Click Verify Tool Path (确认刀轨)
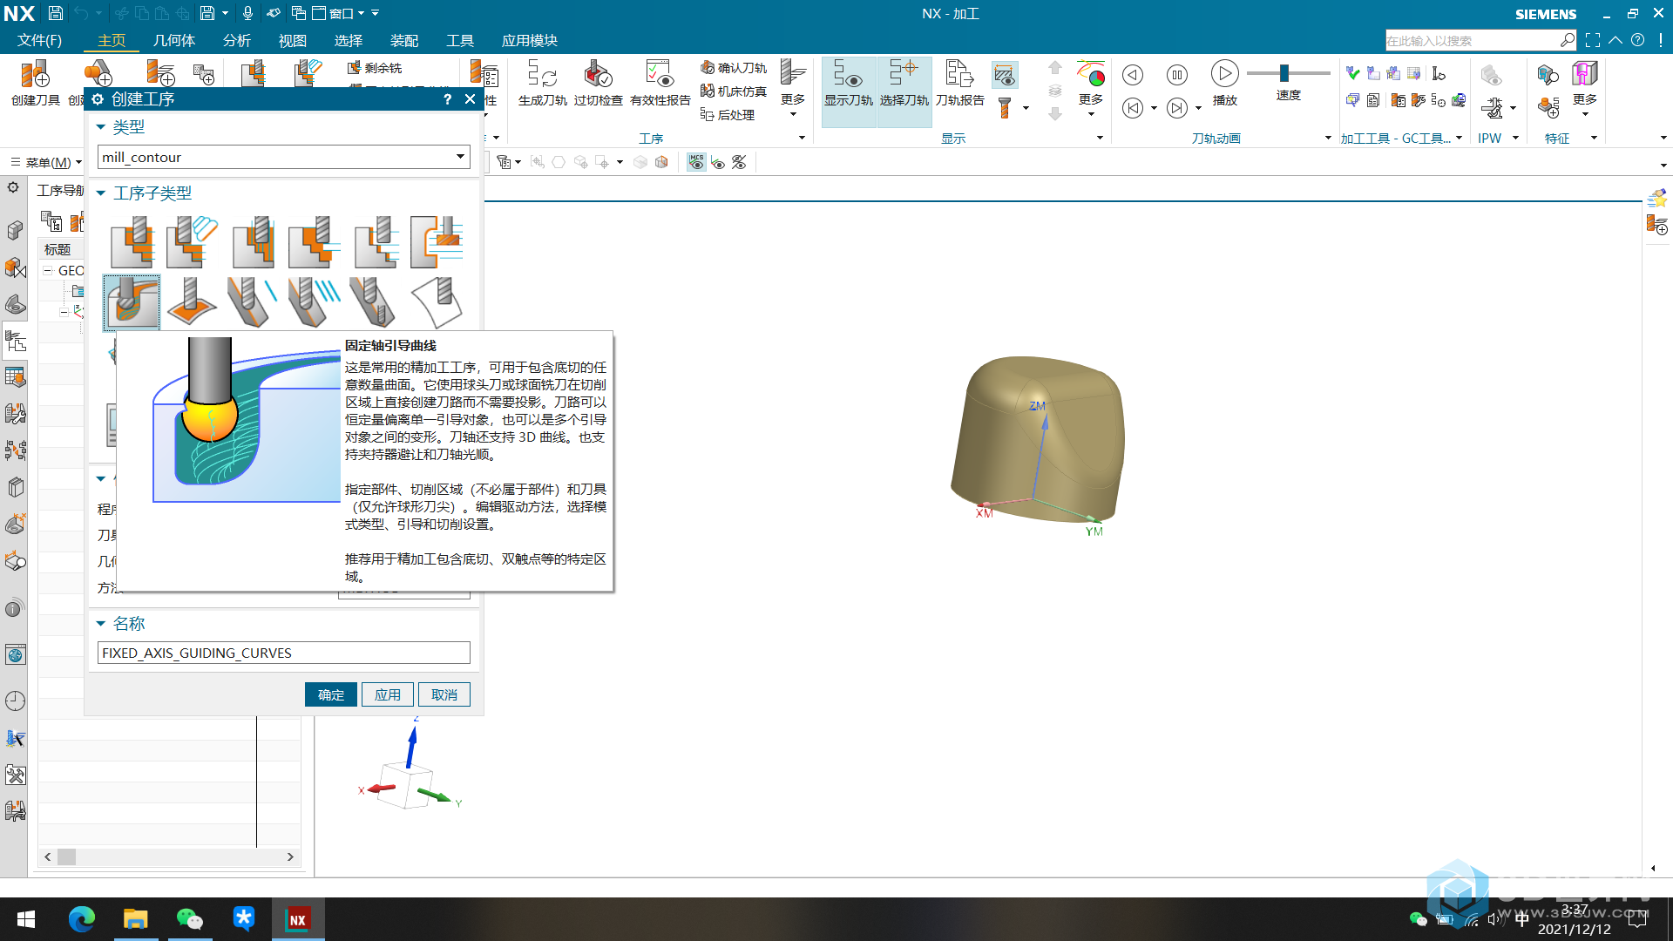Image resolution: width=1673 pixels, height=941 pixels. 734,68
